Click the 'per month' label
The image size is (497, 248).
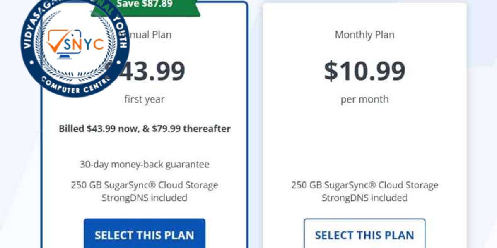[364, 99]
